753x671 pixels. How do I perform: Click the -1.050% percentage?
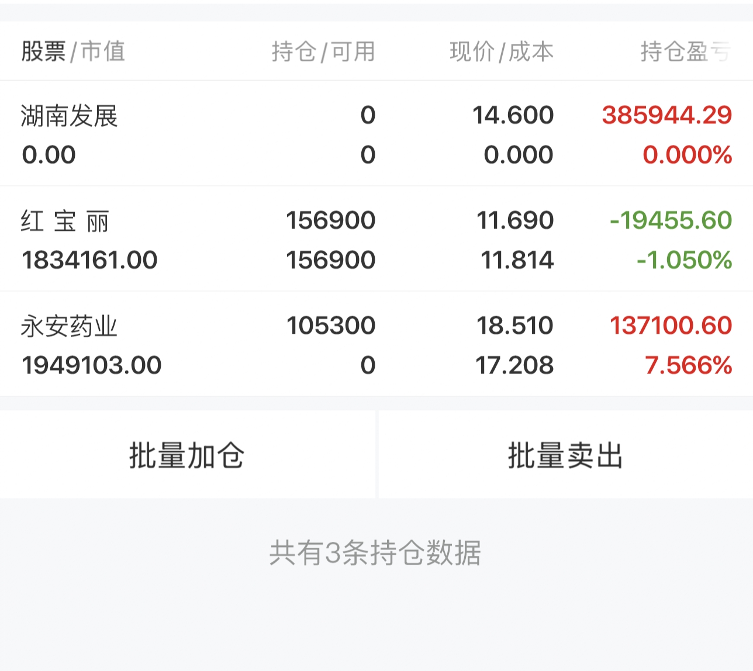[x=685, y=260]
